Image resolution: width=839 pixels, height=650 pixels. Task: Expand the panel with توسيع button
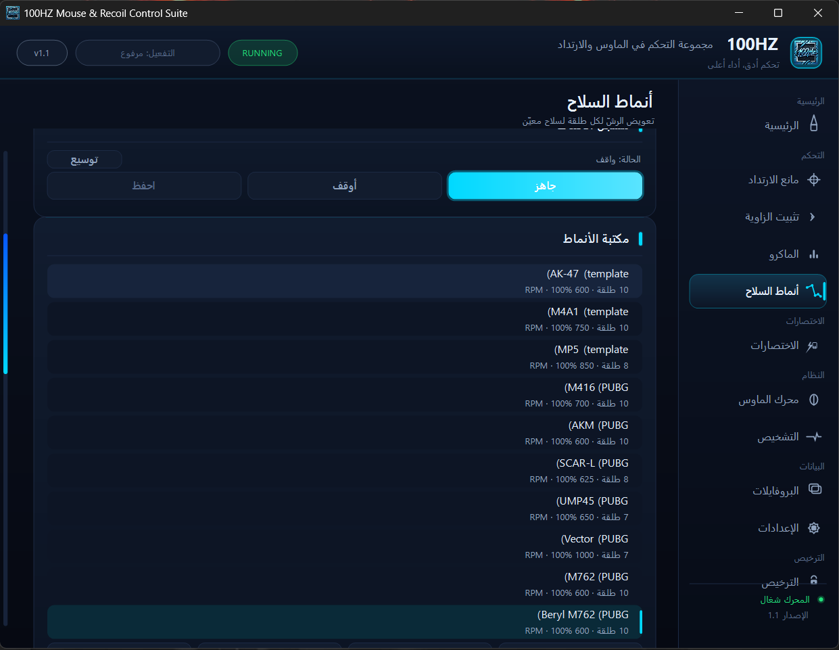pos(85,160)
